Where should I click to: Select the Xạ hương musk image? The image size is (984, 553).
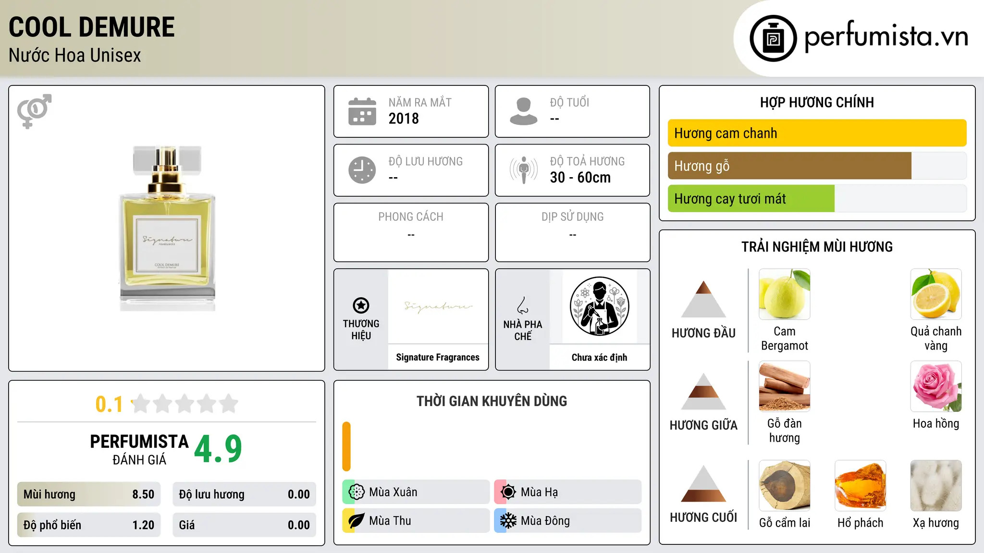(936, 486)
